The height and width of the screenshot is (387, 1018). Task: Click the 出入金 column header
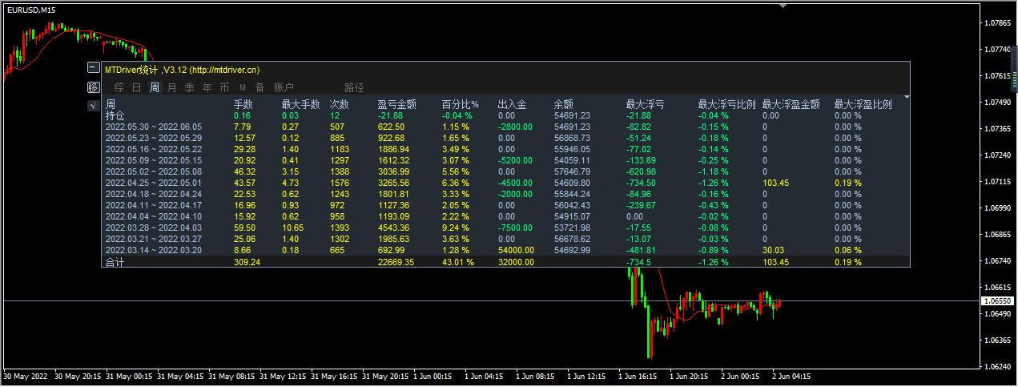tap(512, 104)
